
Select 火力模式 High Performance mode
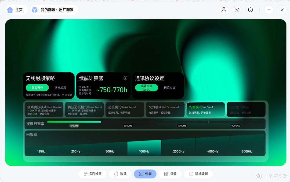click(x=165, y=110)
